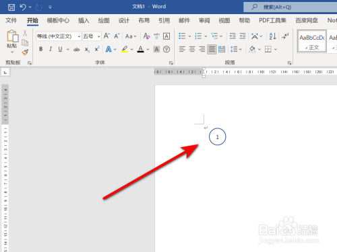Undo the last action
The height and width of the screenshot is (252, 337).
23,7
